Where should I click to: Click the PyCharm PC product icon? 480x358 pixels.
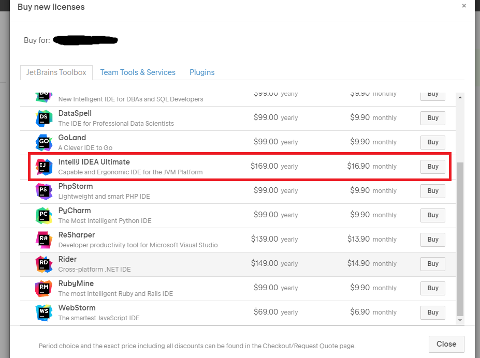44,215
